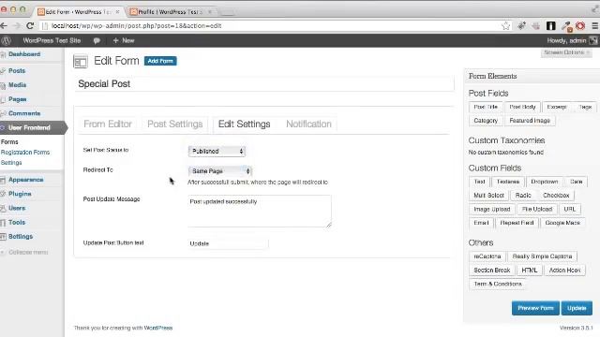Click the Preview Form button
Viewport: 600px width, 337px height.
[535, 308]
